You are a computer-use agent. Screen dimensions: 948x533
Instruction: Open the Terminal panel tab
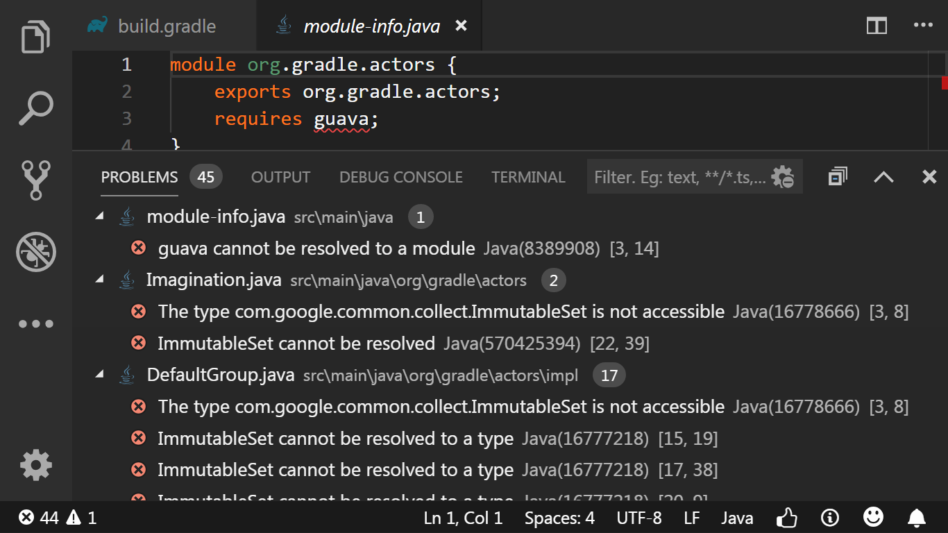527,177
